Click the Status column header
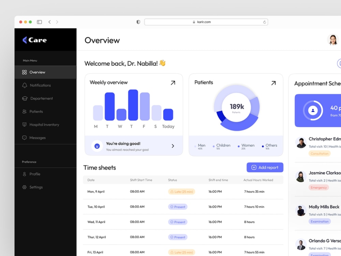This screenshot has height=256, width=341. [173, 180]
